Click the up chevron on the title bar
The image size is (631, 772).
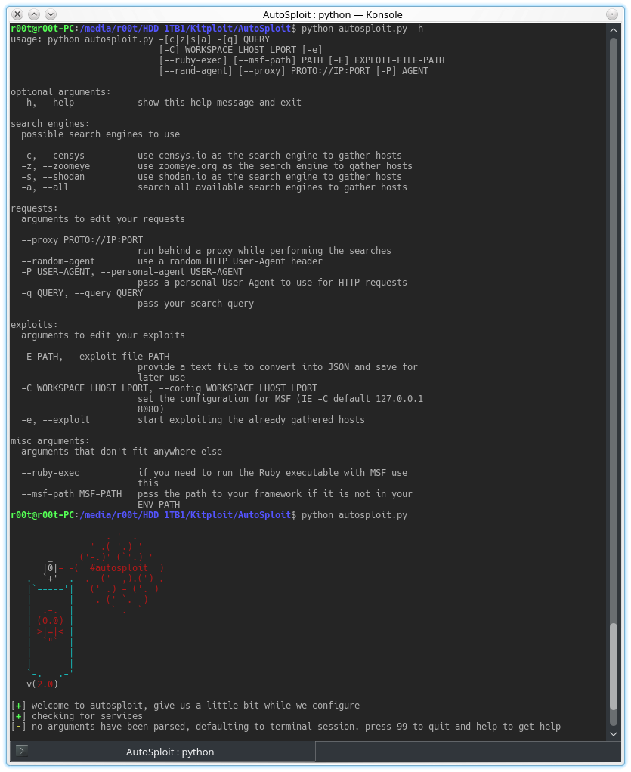click(x=33, y=14)
